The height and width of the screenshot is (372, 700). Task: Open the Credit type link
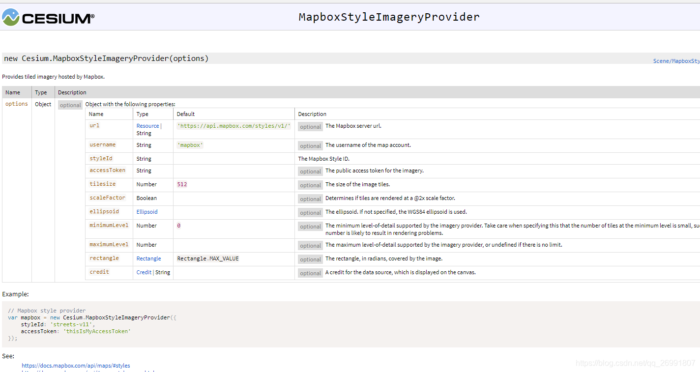pos(144,272)
